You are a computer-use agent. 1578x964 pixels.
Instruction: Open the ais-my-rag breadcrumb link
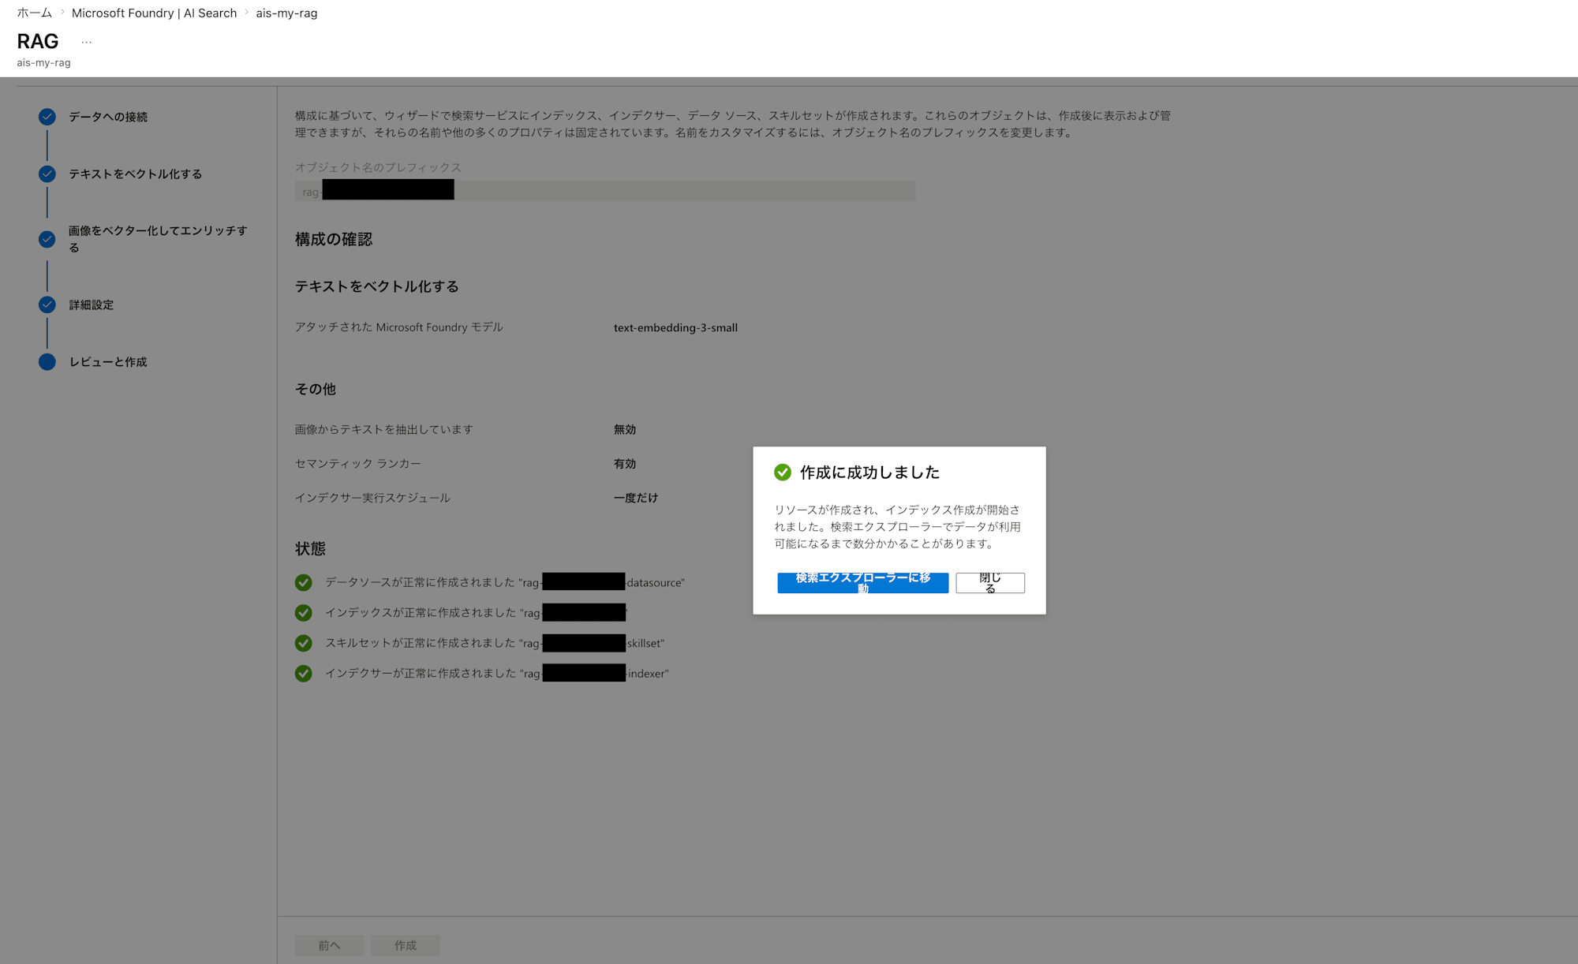(x=286, y=13)
